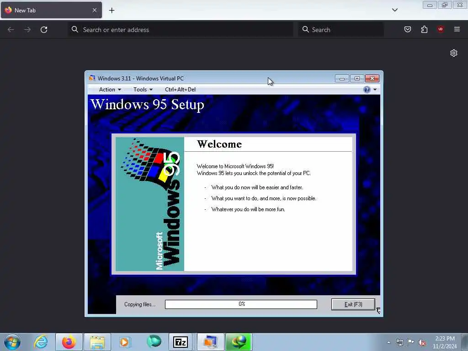Screen dimensions: 468x351
Task: Click the Firefox address bar
Action: (181, 30)
